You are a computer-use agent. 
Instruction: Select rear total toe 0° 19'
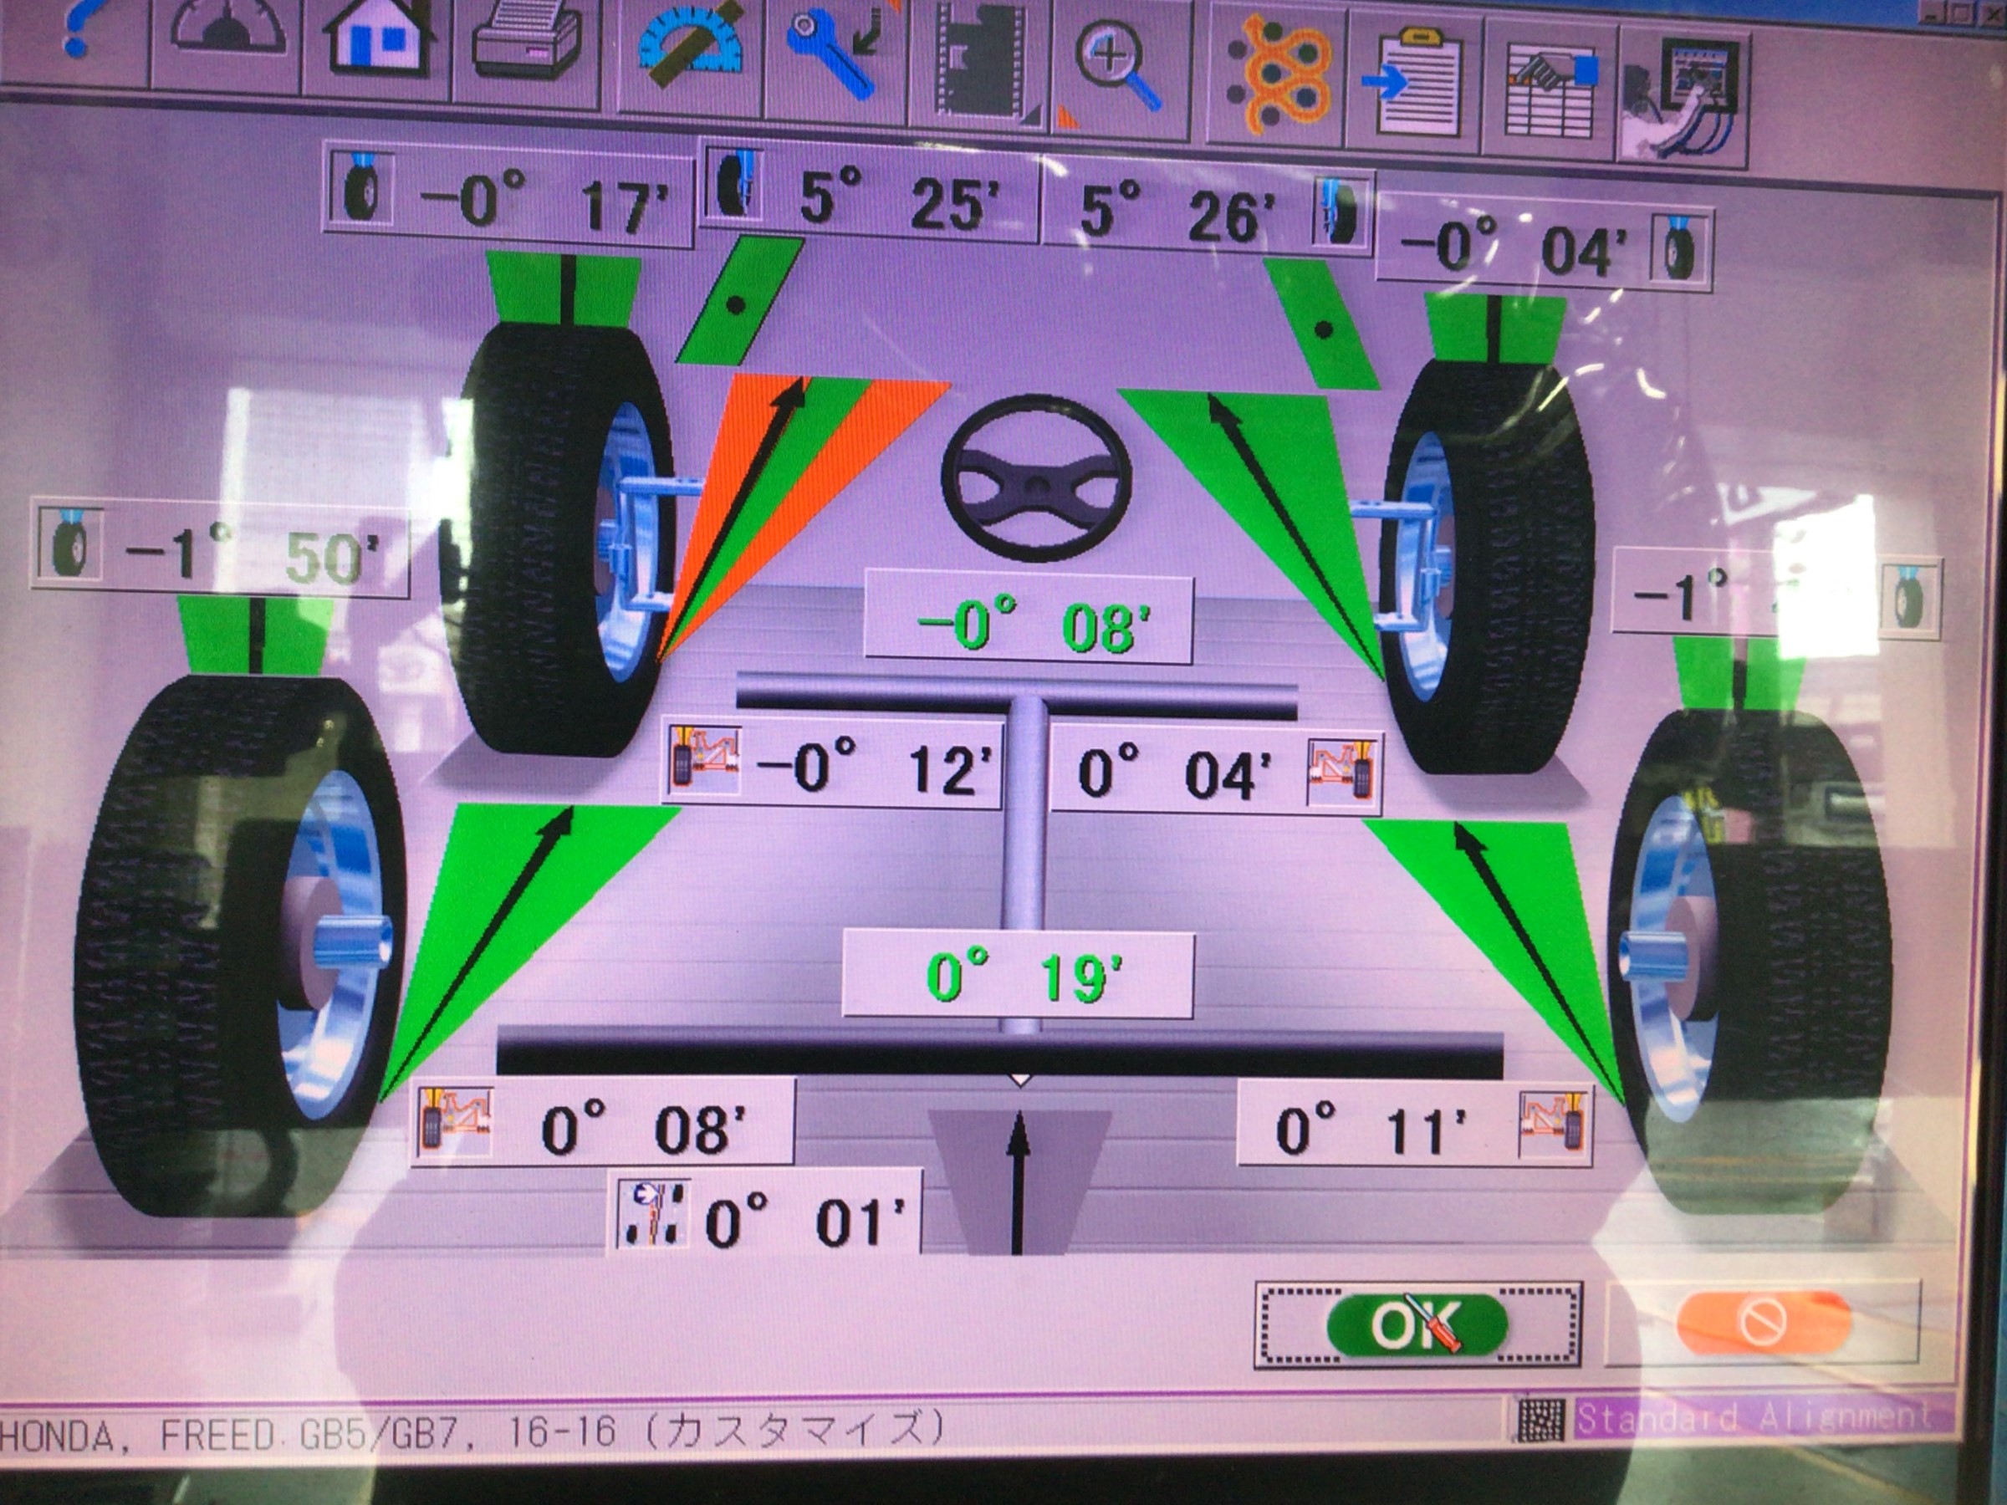(x=1018, y=976)
